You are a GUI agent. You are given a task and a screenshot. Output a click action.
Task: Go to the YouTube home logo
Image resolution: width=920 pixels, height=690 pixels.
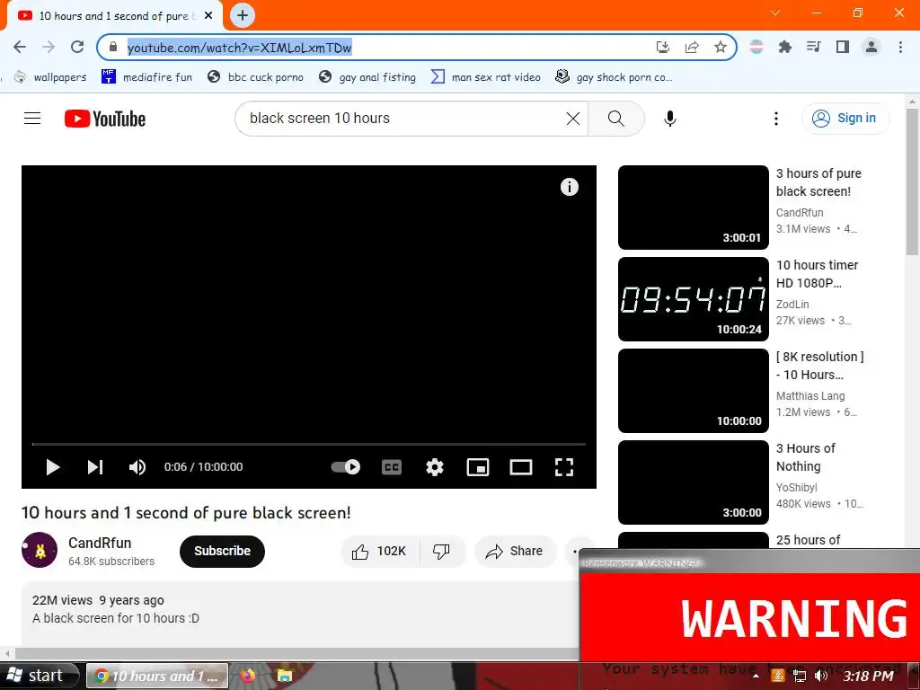pyautogui.click(x=105, y=119)
